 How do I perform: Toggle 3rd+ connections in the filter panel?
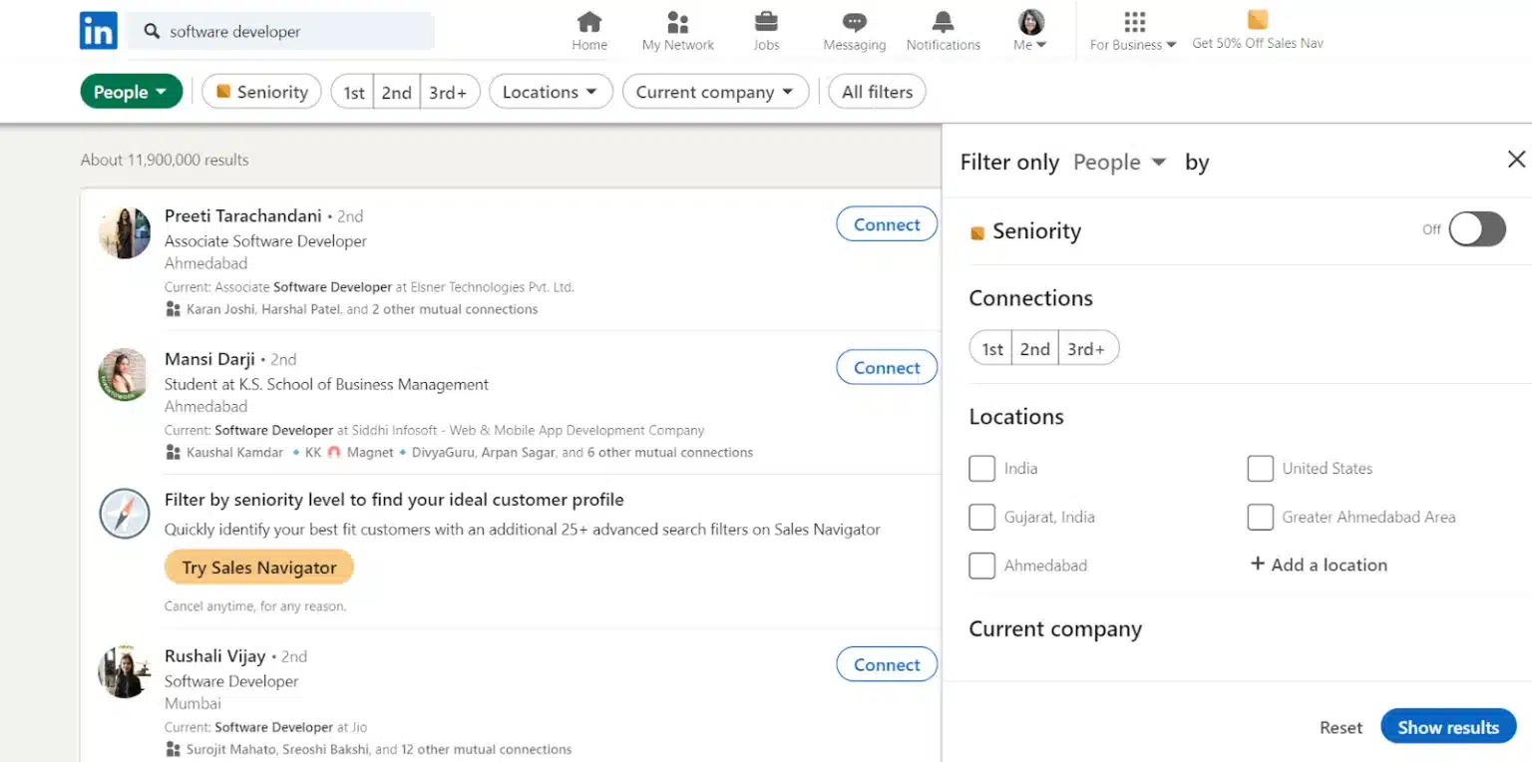[1088, 349]
